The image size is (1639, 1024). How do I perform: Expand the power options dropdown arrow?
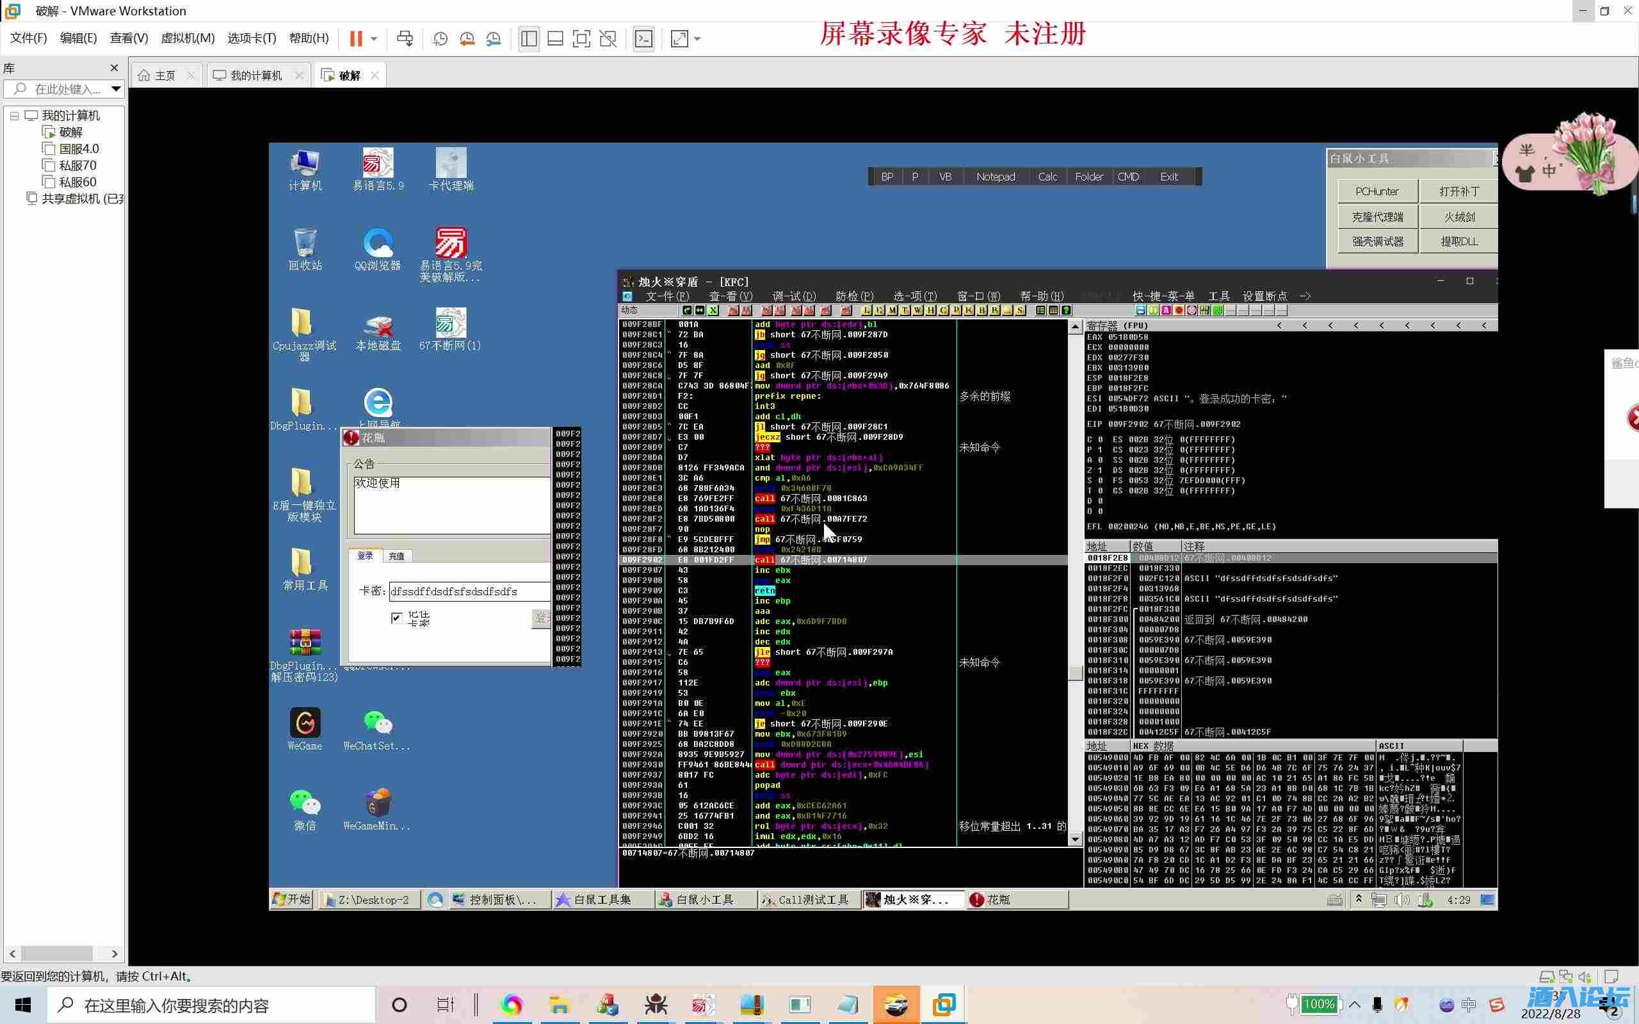pos(374,38)
